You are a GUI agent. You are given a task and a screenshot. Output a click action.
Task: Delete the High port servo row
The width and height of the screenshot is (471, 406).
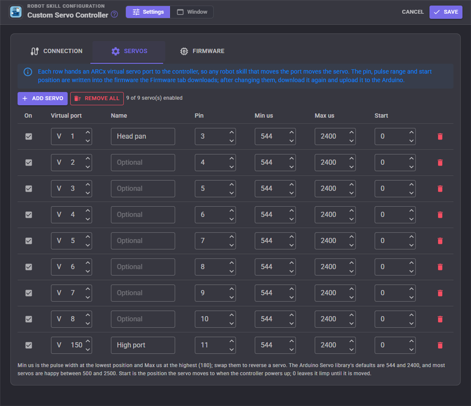440,346
